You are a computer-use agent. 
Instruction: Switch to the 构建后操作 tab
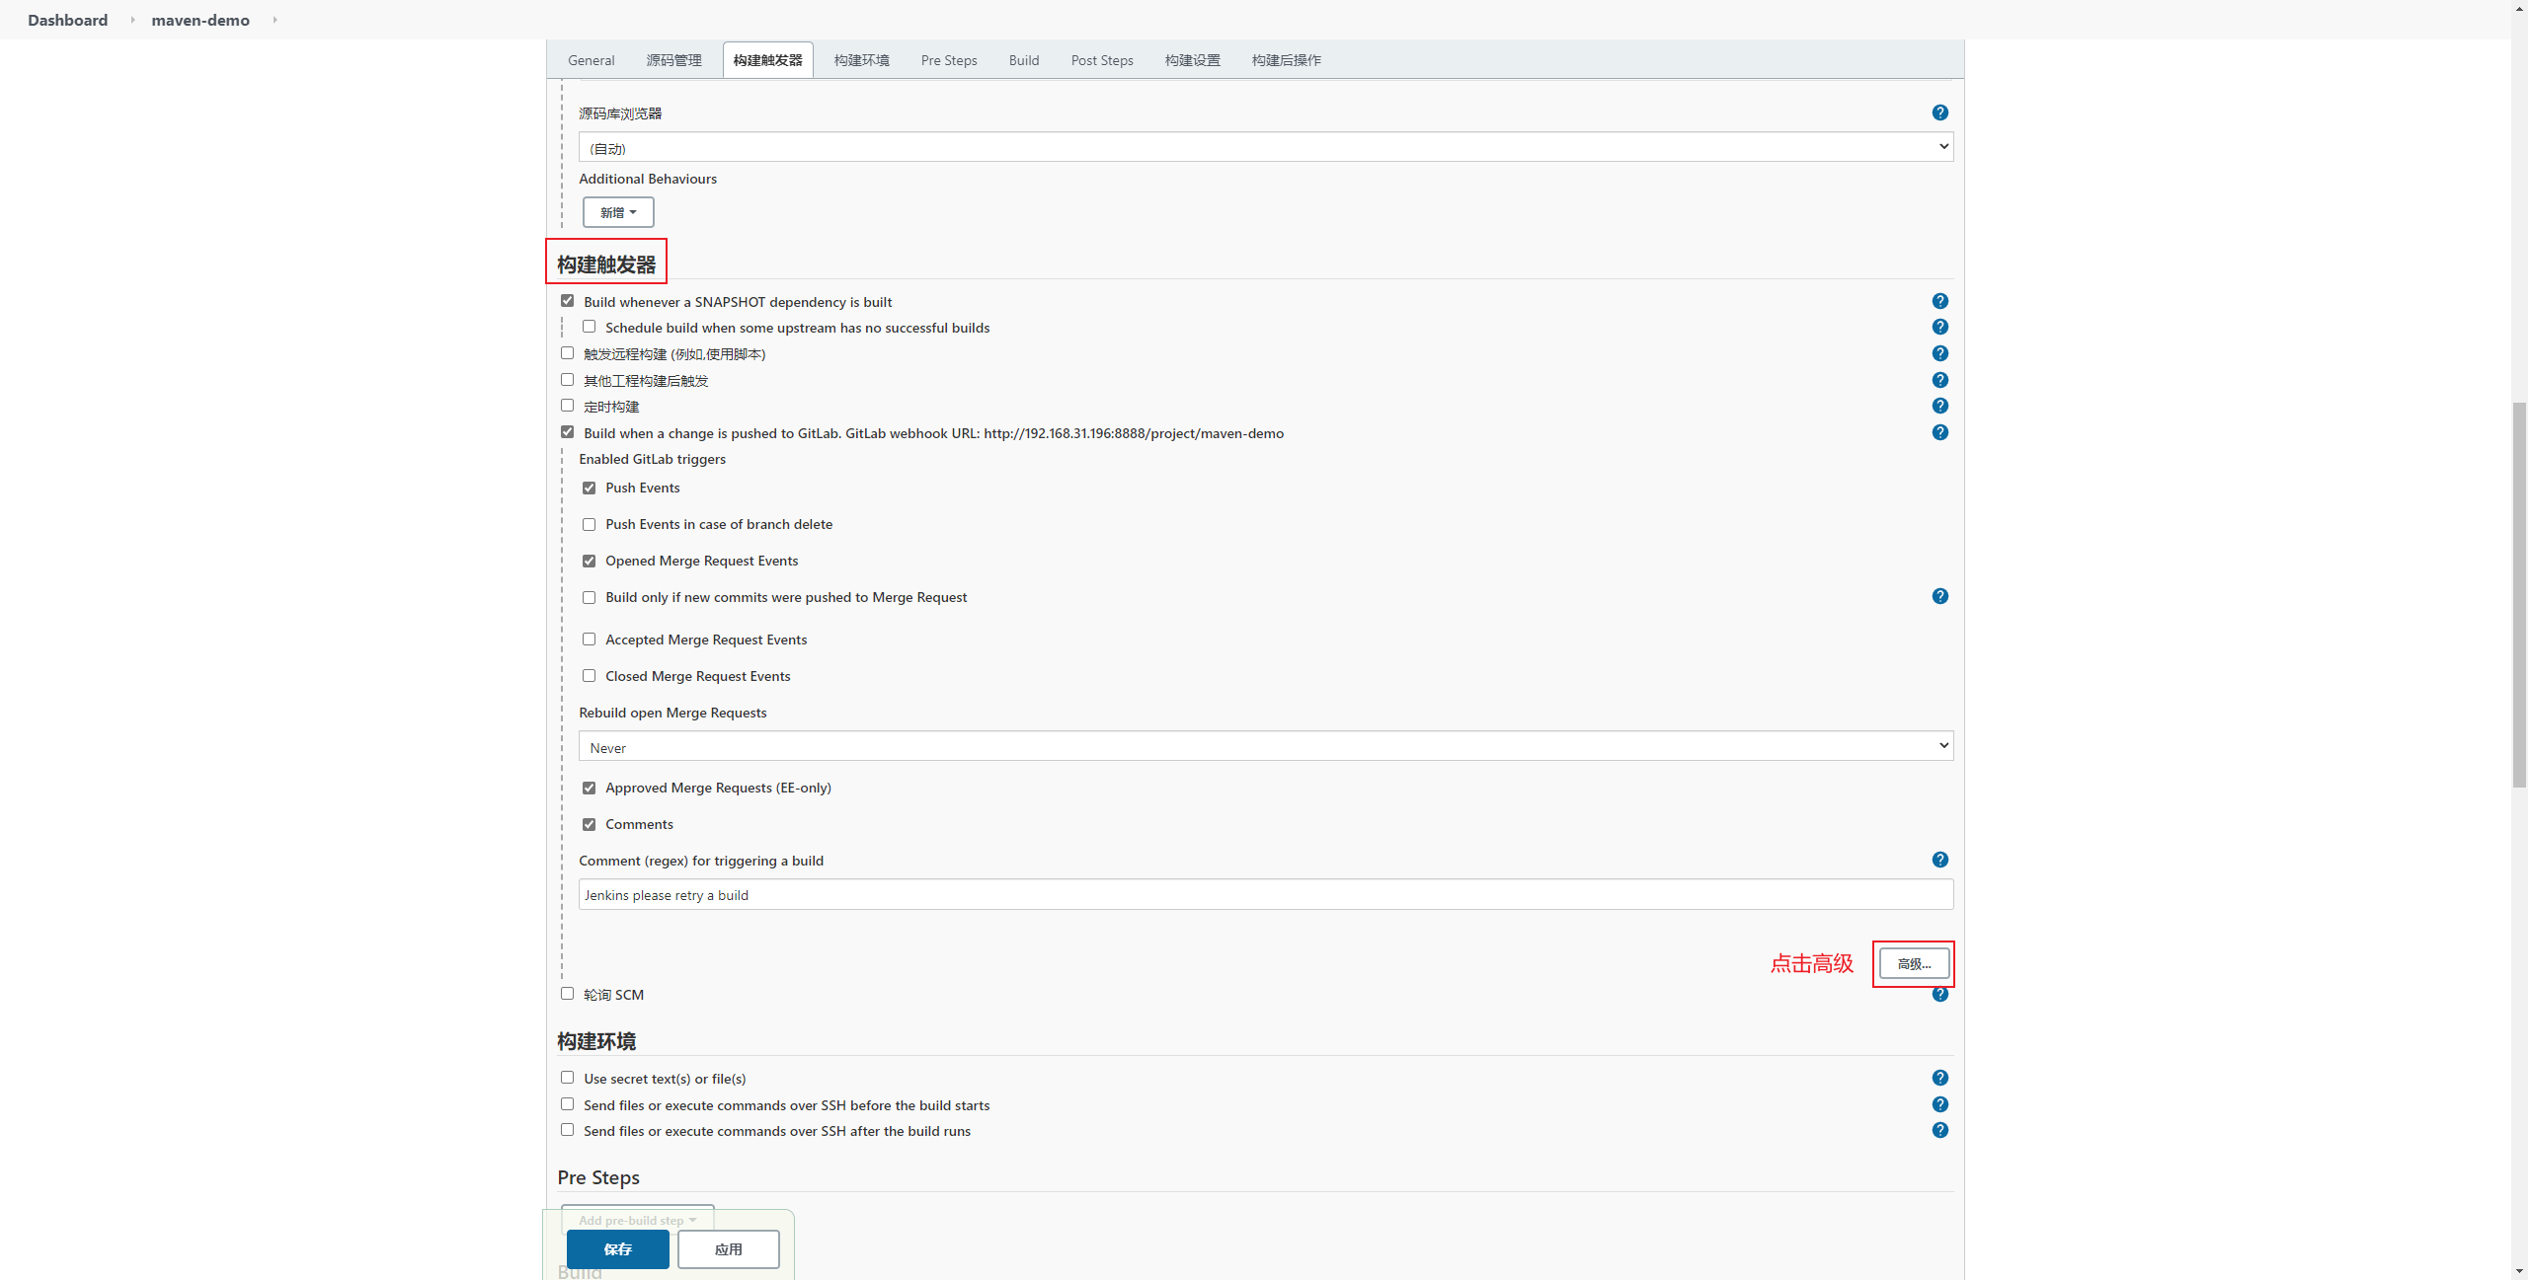(x=1286, y=60)
